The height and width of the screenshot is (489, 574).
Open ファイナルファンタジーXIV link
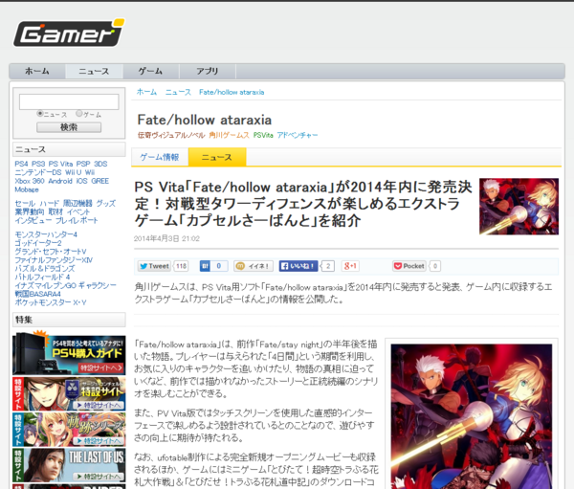pyautogui.click(x=54, y=259)
